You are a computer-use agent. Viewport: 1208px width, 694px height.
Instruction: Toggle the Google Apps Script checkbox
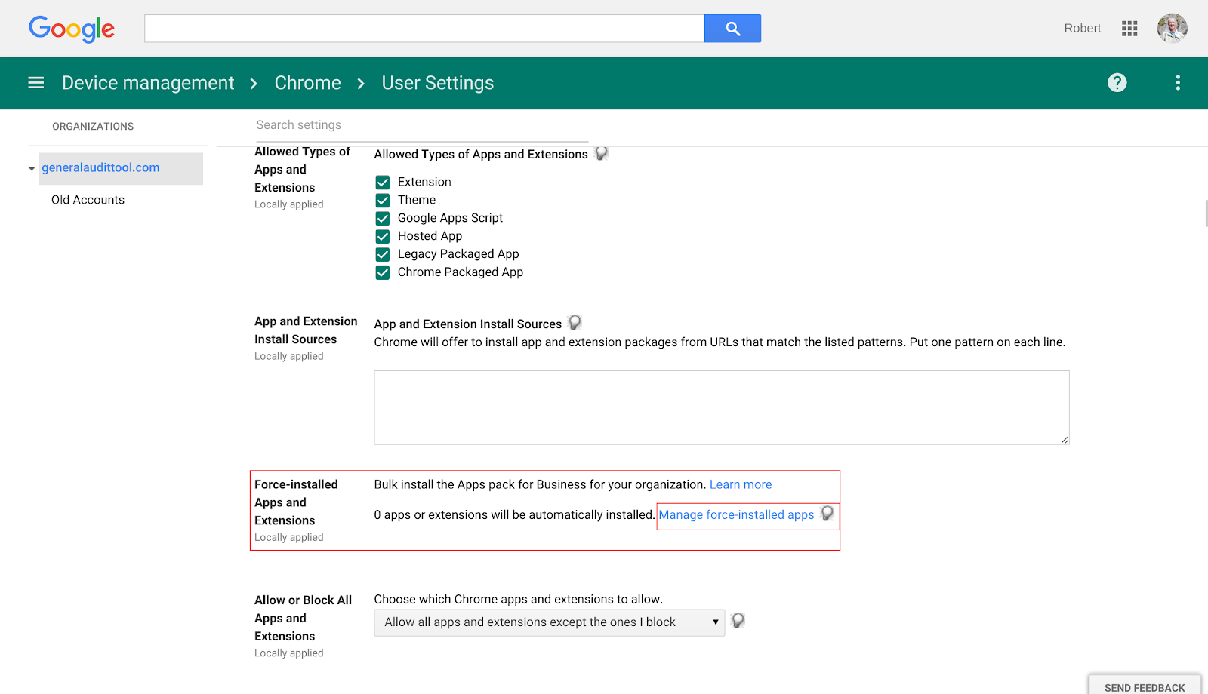383,218
